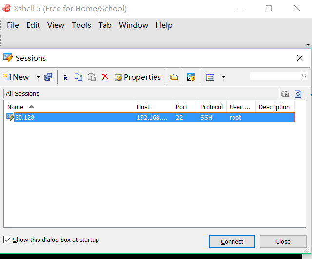The image size is (312, 259).
Task: Click the new folder icon
Action: click(x=174, y=77)
